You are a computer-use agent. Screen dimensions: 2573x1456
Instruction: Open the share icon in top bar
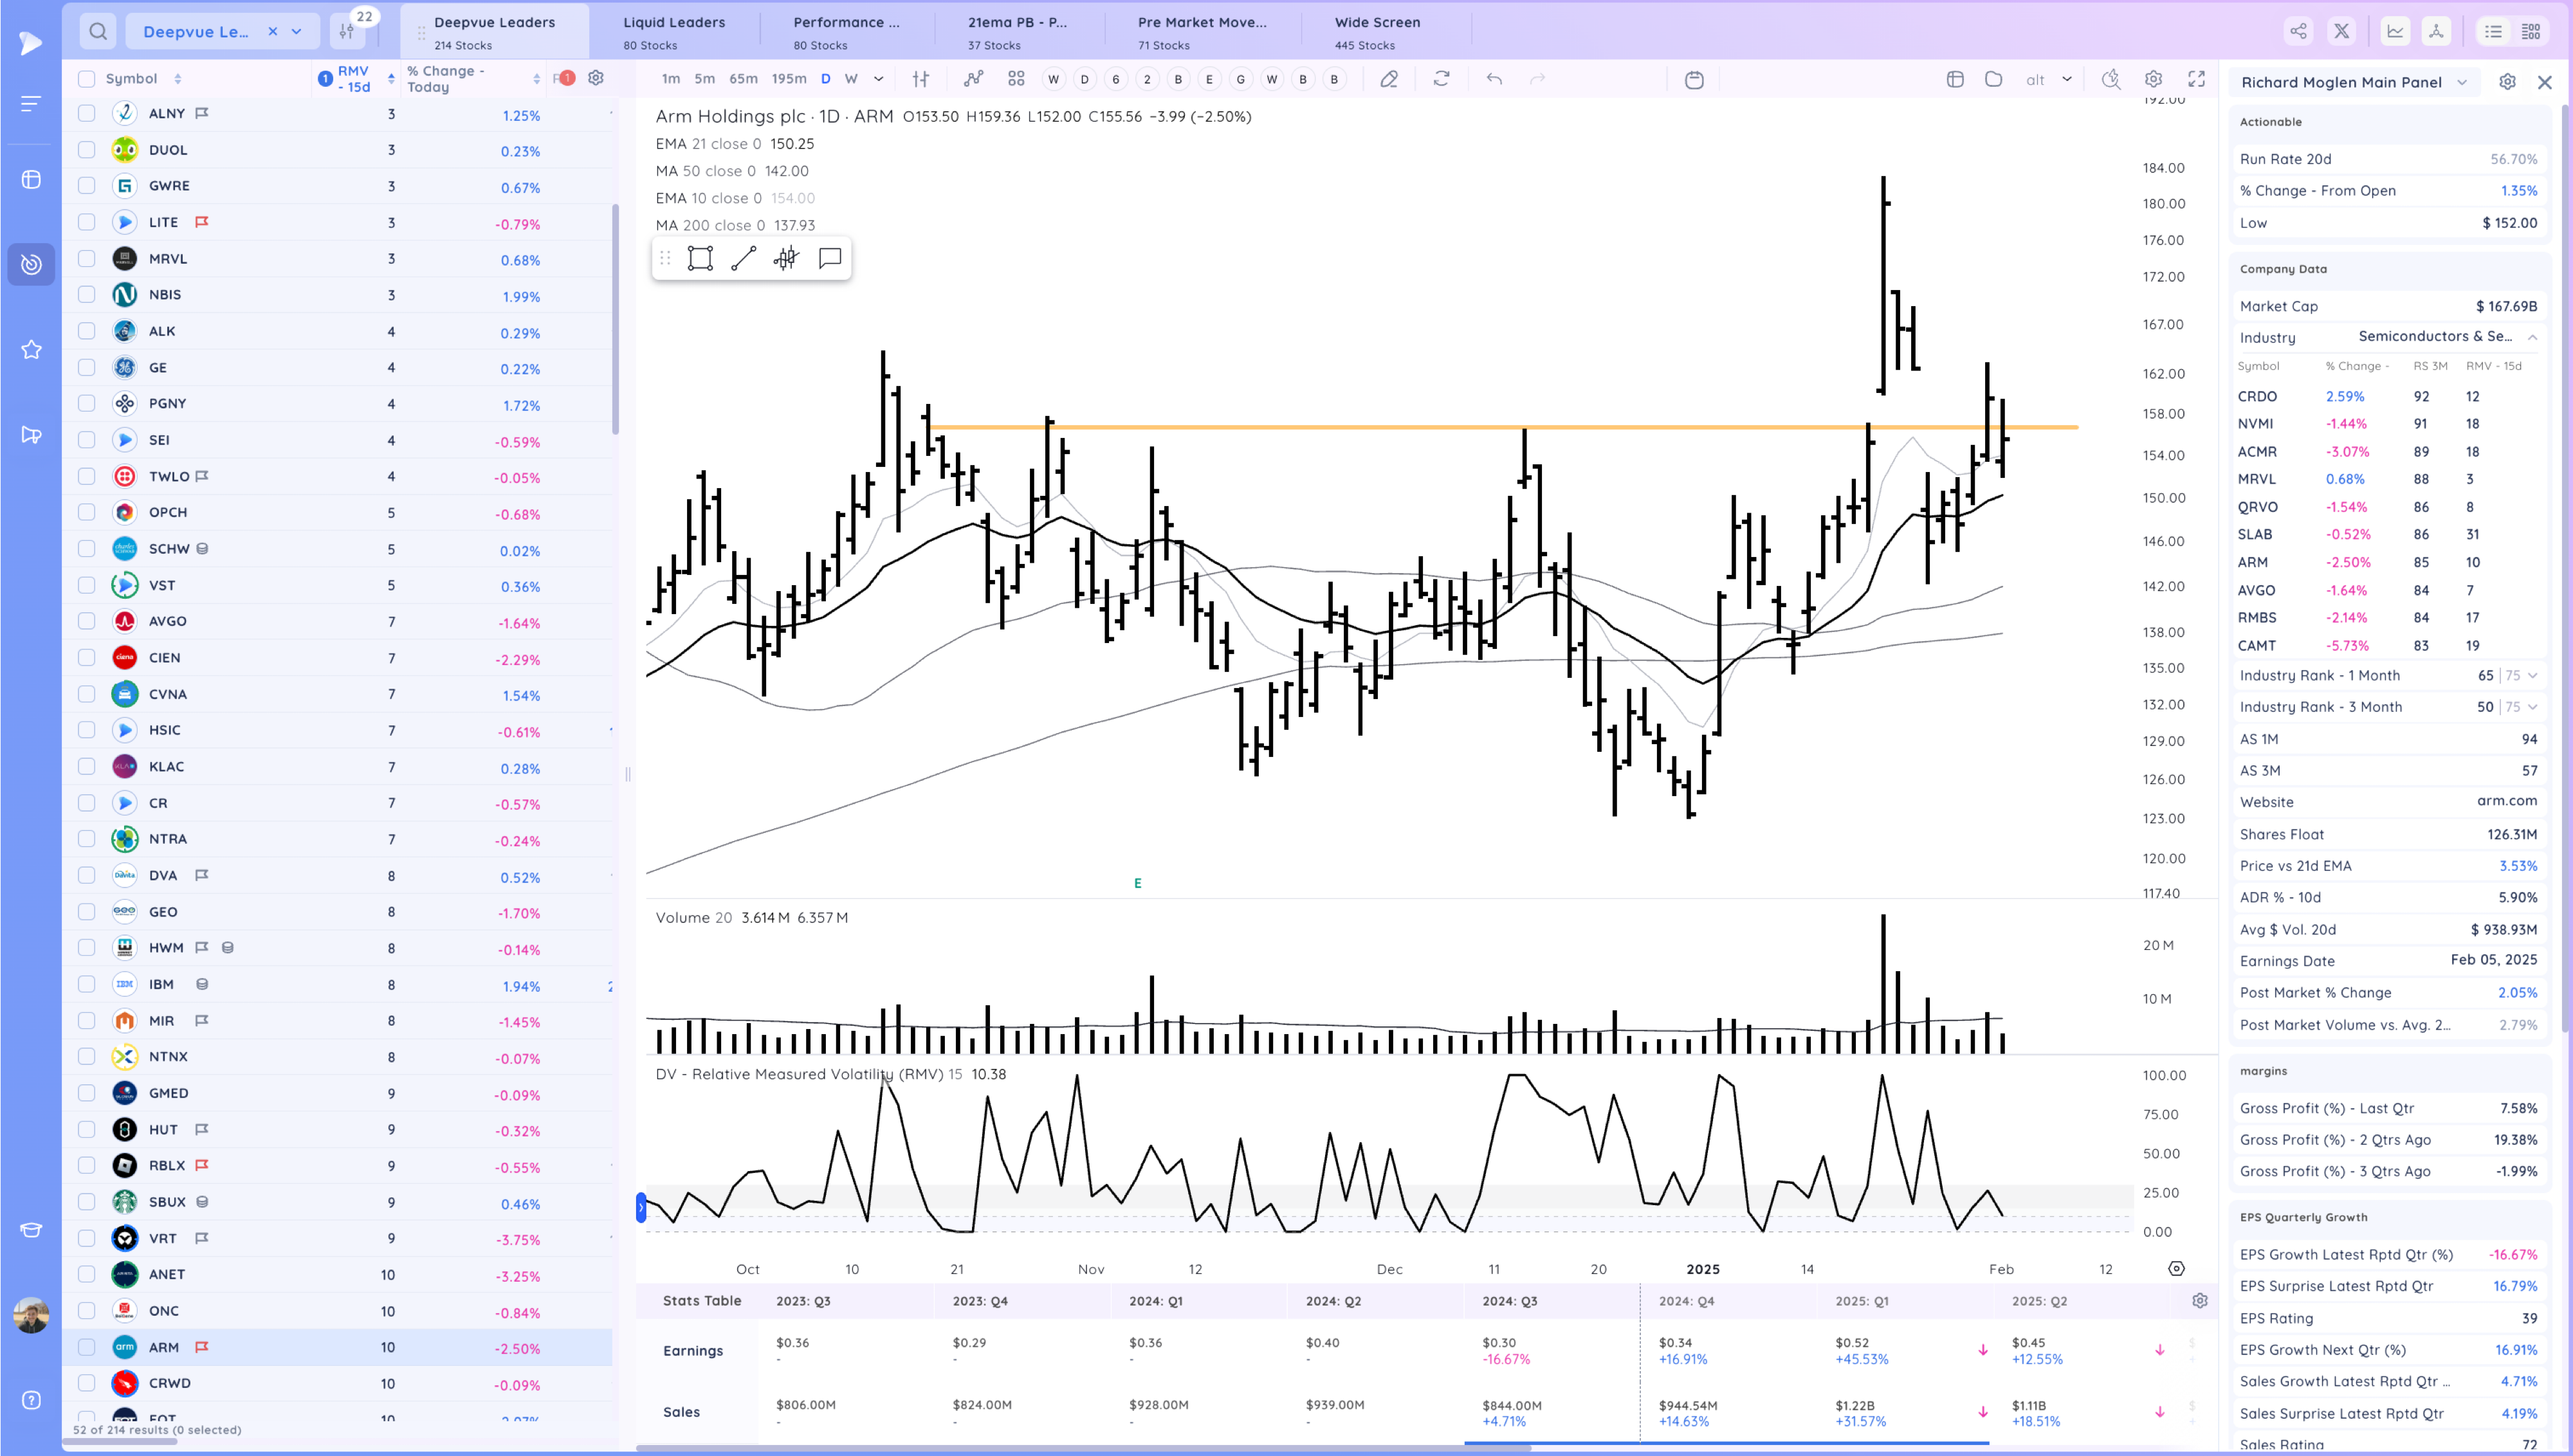point(2298,31)
